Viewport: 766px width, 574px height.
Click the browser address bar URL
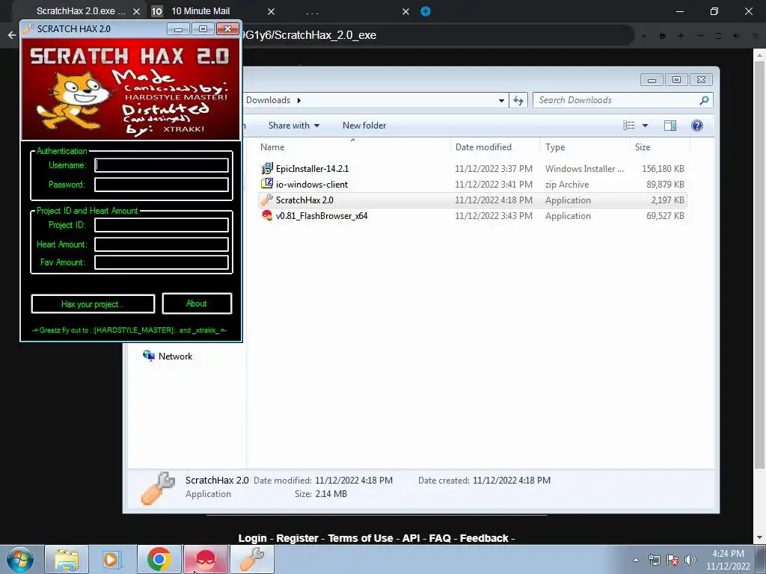pos(309,35)
